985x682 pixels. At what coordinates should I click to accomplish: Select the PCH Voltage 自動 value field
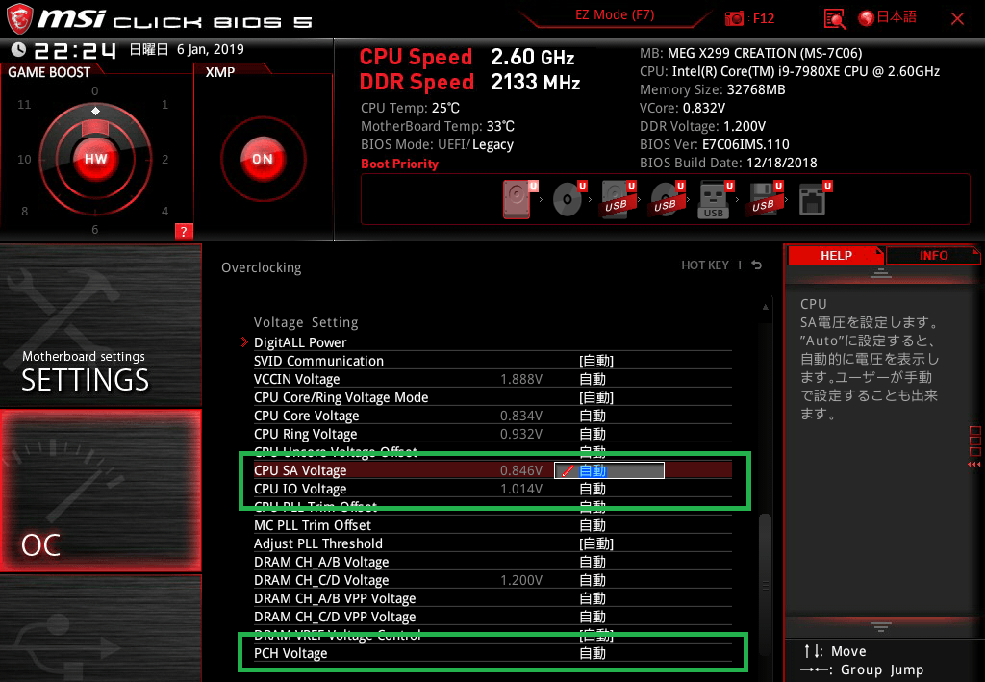(x=593, y=653)
